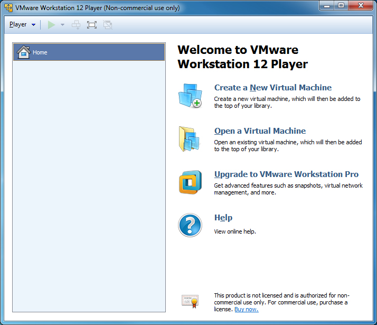Click the Send Ctrl+Alt+Del toolbar icon
The image size is (377, 325).
(76, 25)
